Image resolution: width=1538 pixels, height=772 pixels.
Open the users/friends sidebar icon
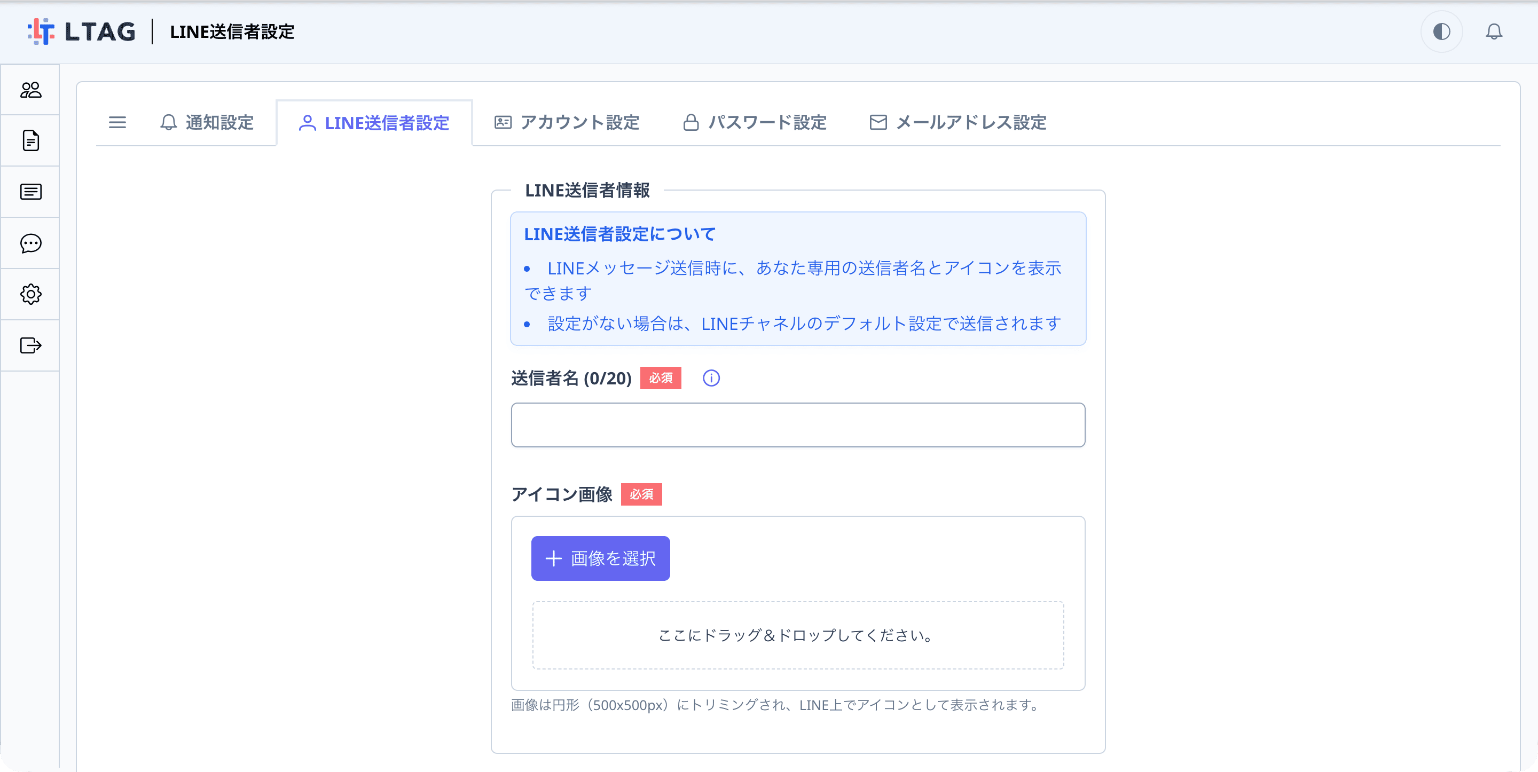[30, 90]
